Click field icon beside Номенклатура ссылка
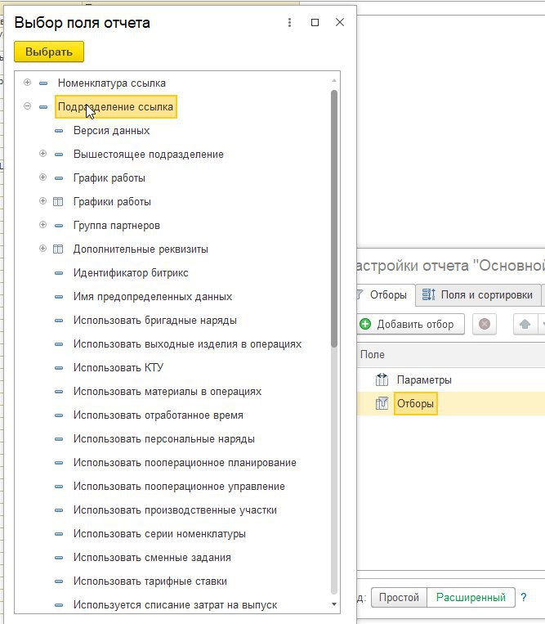Screen dimensions: 545x624 pos(43,83)
